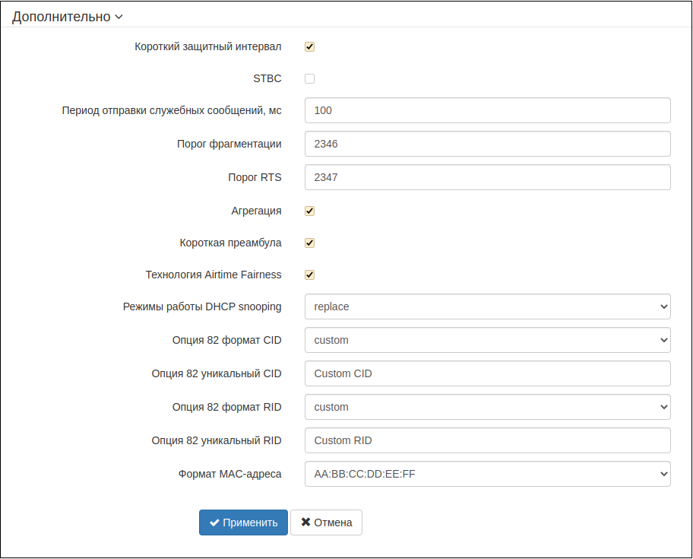This screenshot has height=559, width=693.
Task: Open the Формат MAC-адреса dropdown
Action: pyautogui.click(x=487, y=474)
